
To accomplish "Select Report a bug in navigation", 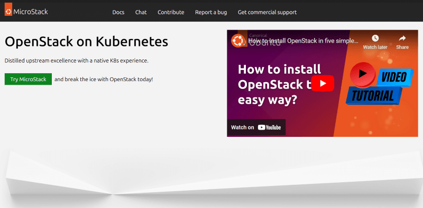I will click(211, 12).
